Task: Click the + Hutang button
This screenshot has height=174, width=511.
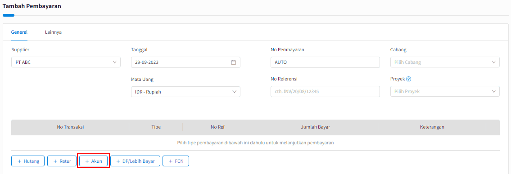Action: click(28, 161)
